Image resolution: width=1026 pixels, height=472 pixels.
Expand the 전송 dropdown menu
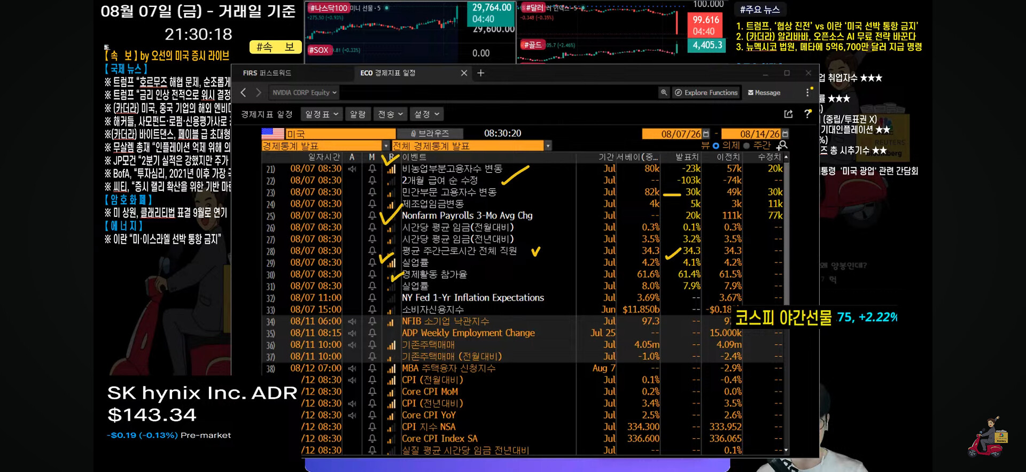391,114
